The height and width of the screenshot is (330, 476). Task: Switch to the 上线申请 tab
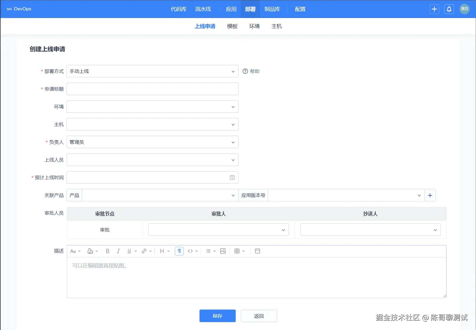click(x=205, y=26)
